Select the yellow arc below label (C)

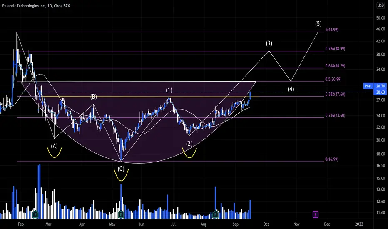click(x=121, y=175)
